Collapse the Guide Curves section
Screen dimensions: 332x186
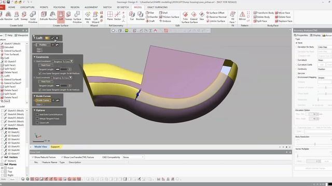coord(35,96)
